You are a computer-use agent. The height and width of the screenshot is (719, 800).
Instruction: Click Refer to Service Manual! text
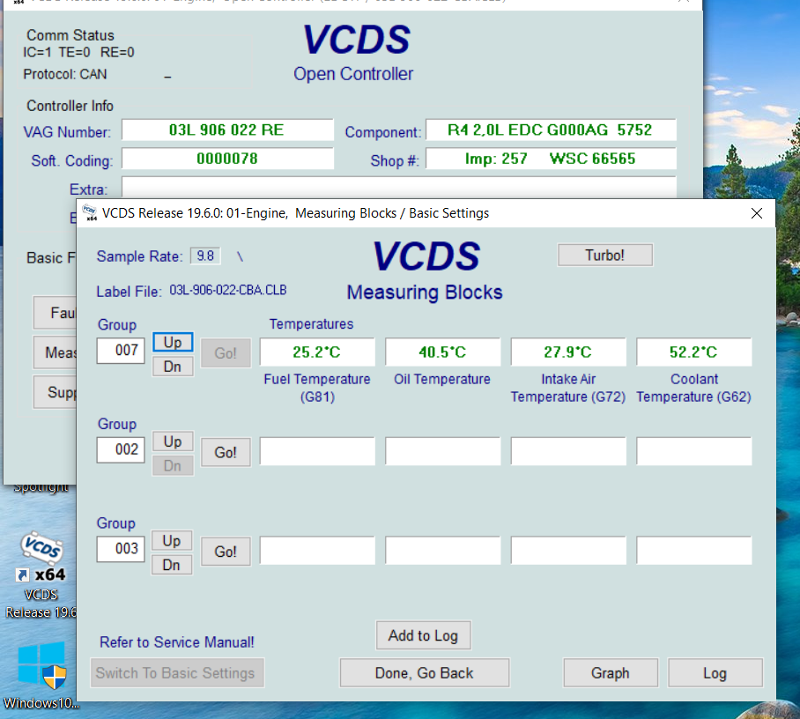pyautogui.click(x=176, y=642)
